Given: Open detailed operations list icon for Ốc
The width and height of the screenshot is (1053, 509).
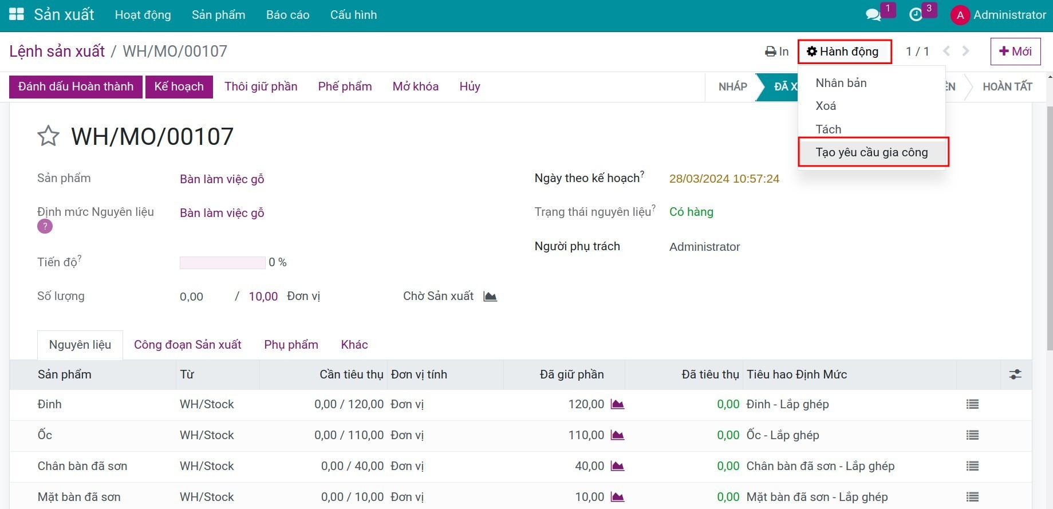Looking at the screenshot, I should [972, 435].
